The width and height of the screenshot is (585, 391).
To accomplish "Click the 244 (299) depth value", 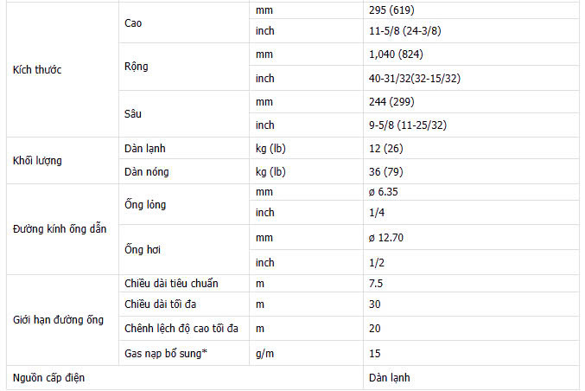I will [391, 102].
